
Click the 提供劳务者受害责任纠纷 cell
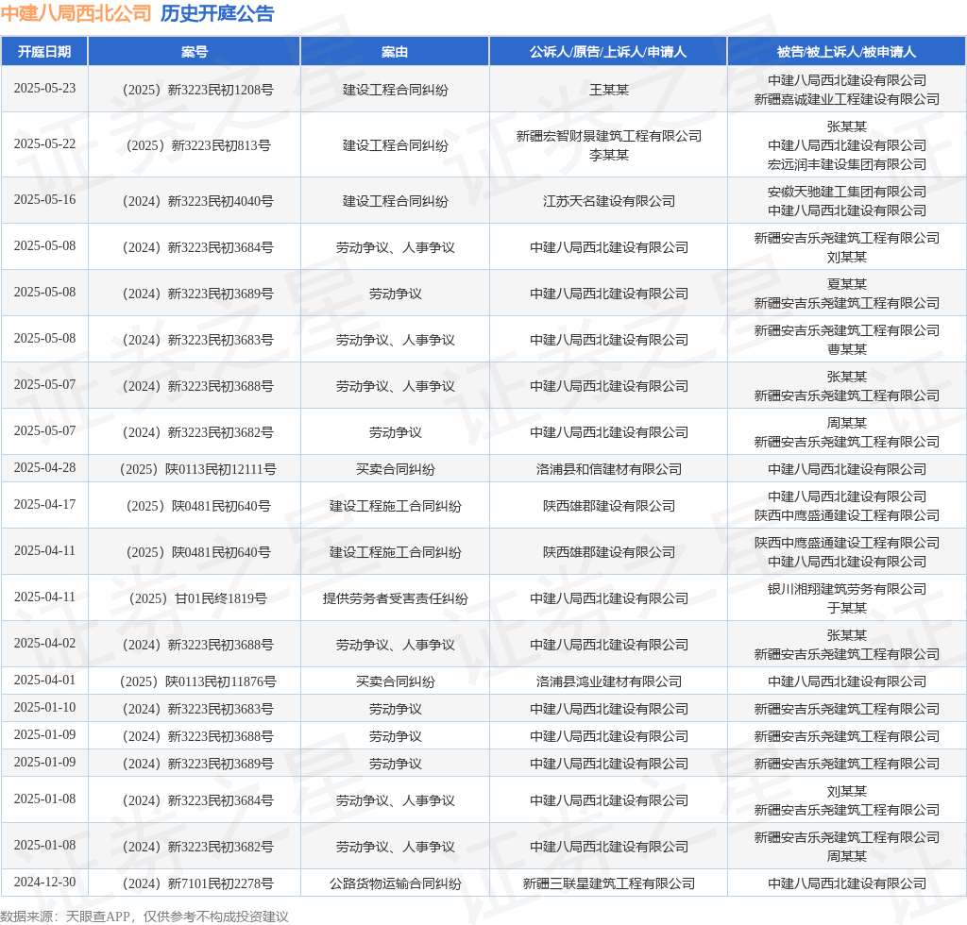tap(396, 598)
